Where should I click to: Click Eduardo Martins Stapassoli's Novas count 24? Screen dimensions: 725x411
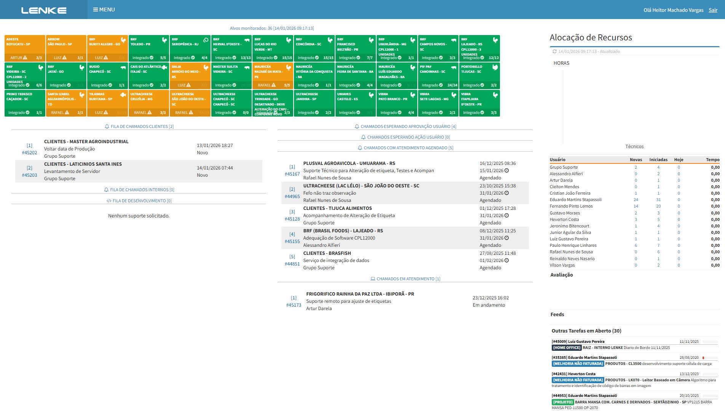[x=636, y=200]
